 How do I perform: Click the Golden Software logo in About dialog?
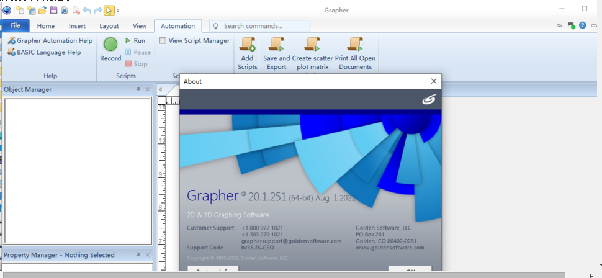(428, 99)
